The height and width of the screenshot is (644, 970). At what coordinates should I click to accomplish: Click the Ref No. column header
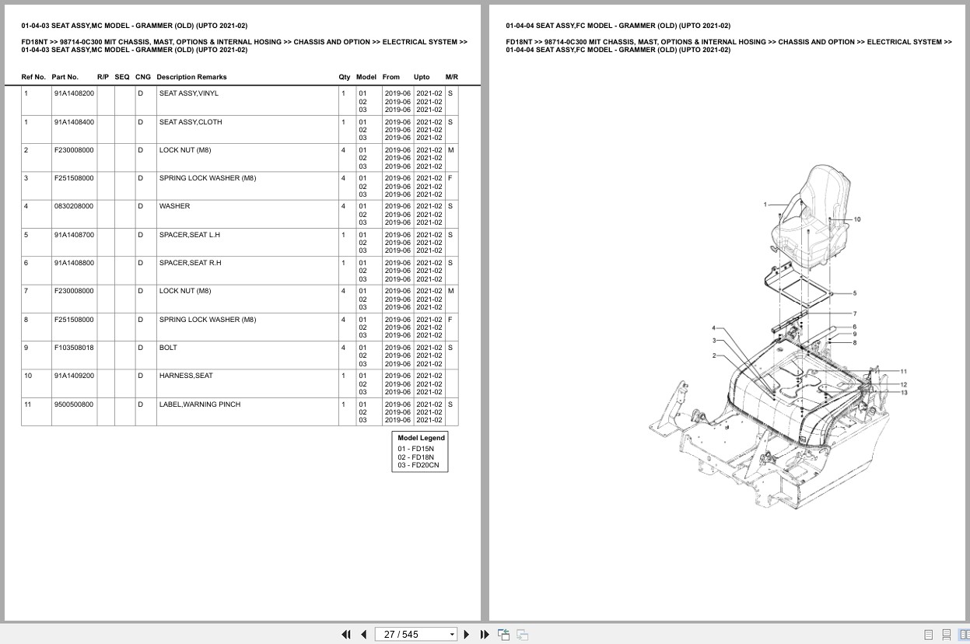point(33,77)
